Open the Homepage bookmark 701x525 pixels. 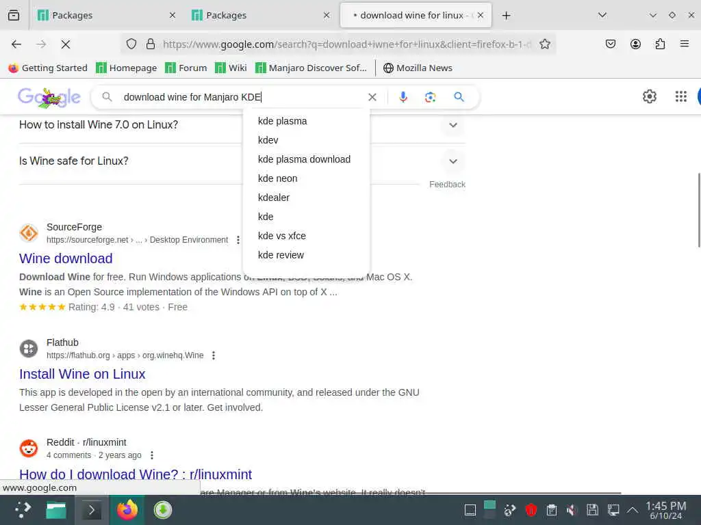[x=127, y=68]
